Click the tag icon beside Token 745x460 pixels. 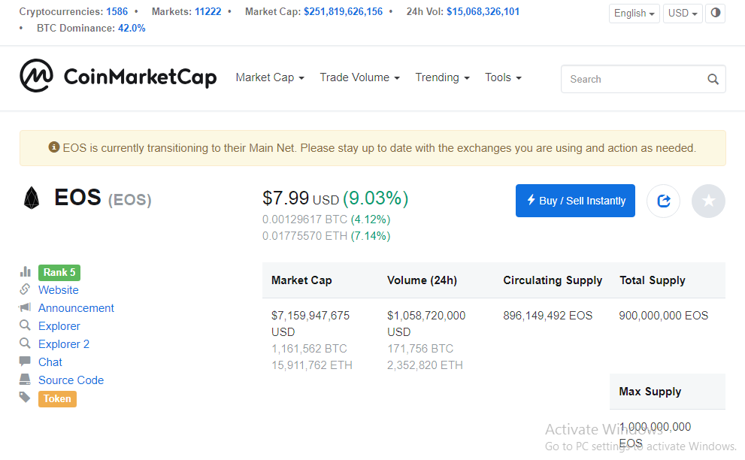point(25,398)
